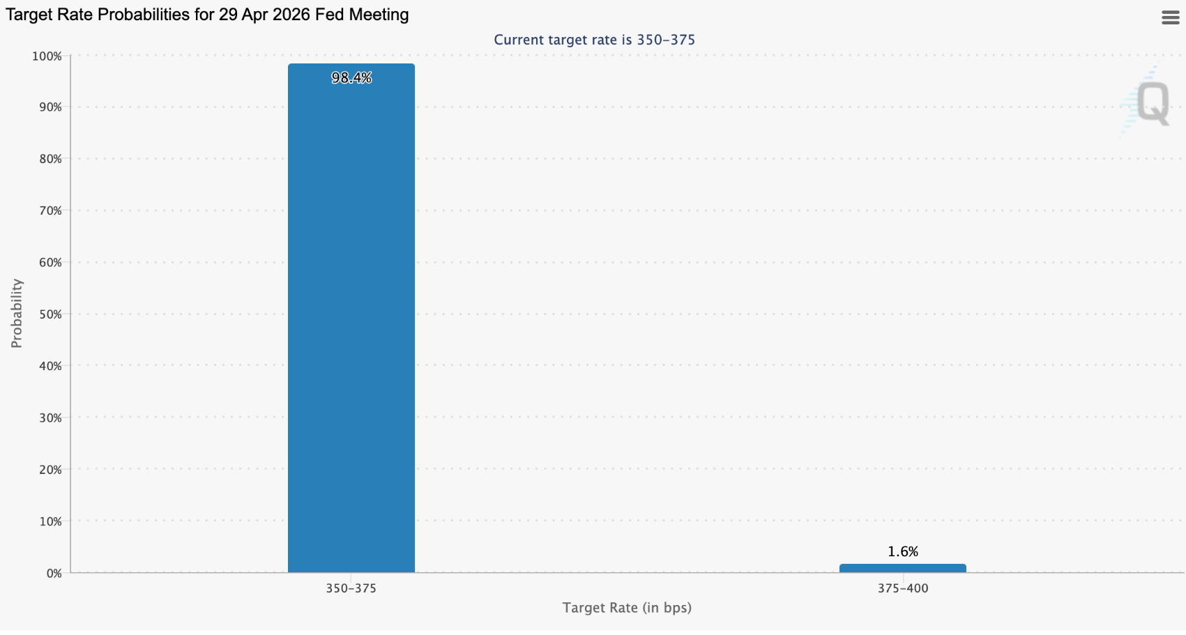
Task: Click the QuikStrike Q watermark logo
Action: [x=1152, y=103]
